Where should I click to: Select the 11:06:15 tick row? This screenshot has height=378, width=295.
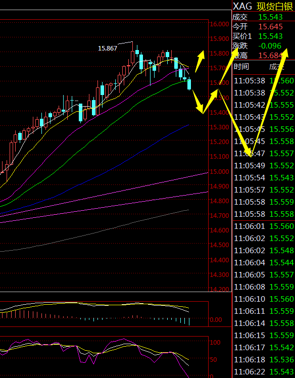264,336
